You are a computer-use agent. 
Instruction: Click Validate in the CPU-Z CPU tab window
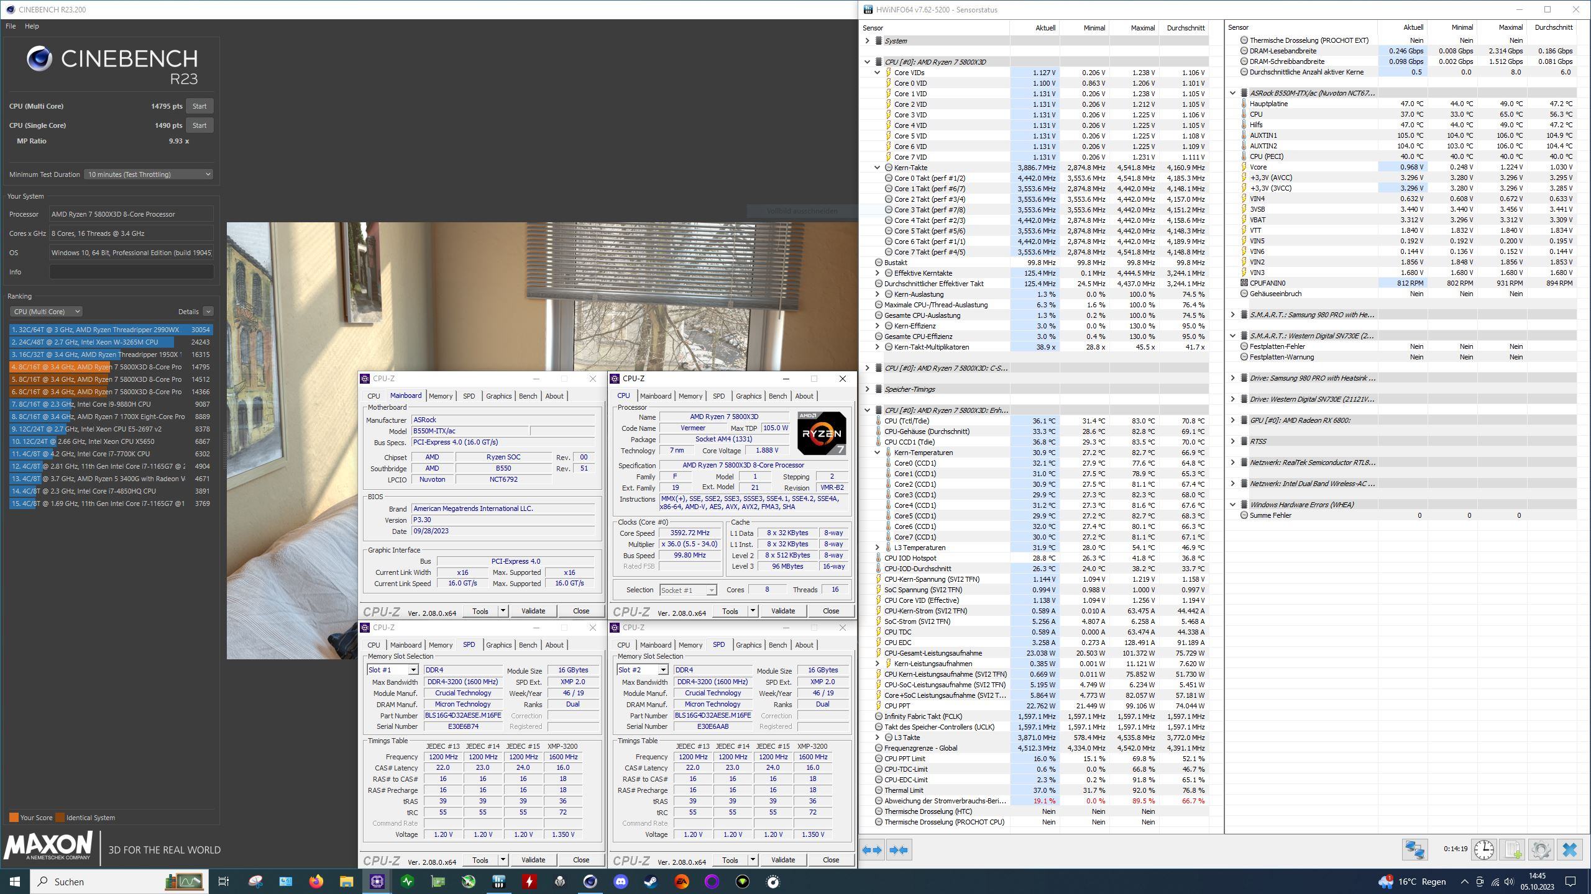782,611
